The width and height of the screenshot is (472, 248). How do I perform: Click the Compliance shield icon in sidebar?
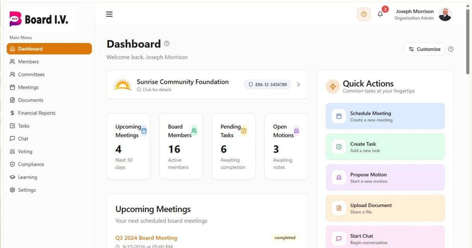(x=12, y=164)
